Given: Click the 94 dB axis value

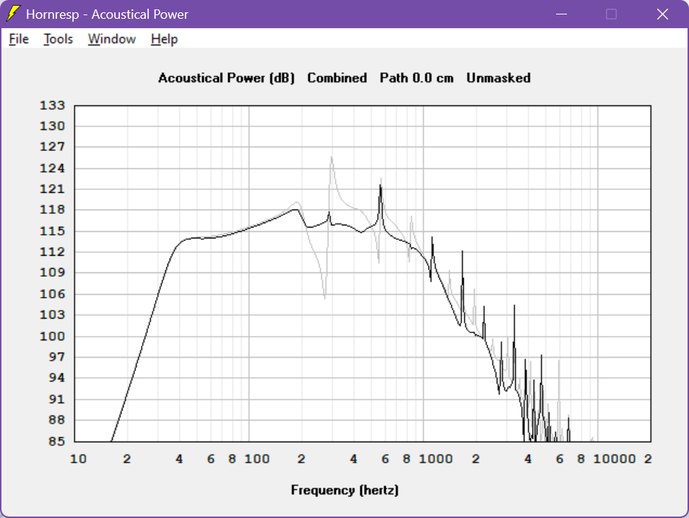Looking at the screenshot, I should [56, 378].
